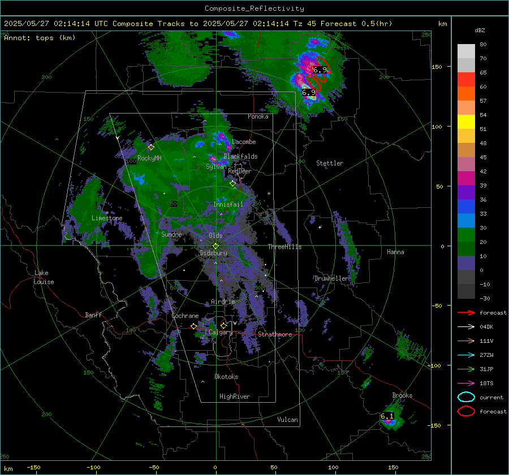Click the light gray 70-80 dBZ swatch

coord(466,51)
